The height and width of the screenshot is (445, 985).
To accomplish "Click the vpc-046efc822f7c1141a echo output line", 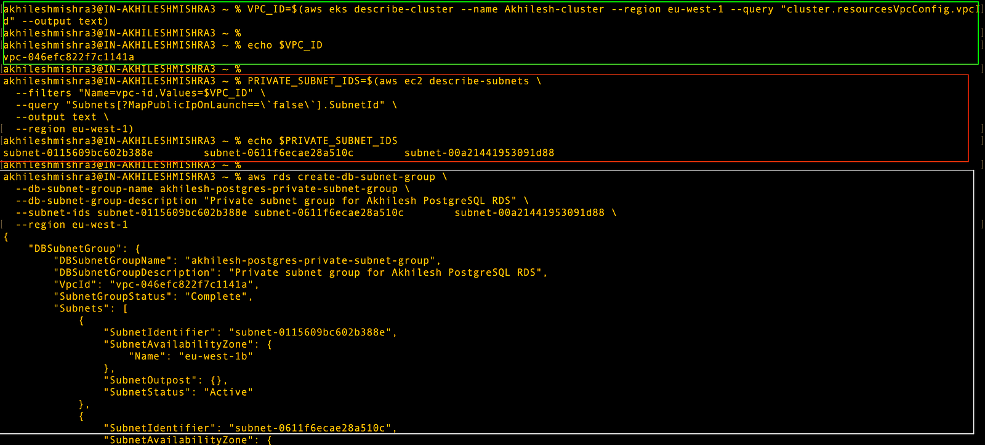I will point(69,57).
